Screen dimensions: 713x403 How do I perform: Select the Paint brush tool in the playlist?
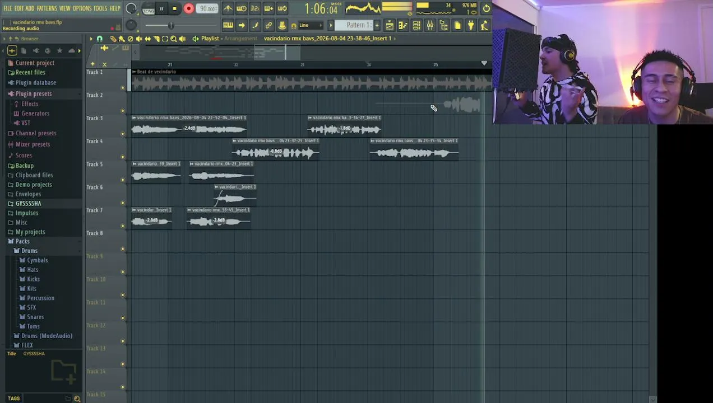(122, 39)
